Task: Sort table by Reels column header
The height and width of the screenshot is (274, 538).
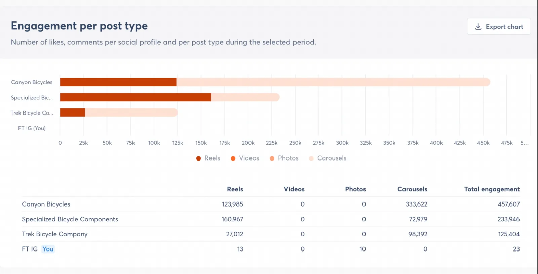Action: [235, 189]
